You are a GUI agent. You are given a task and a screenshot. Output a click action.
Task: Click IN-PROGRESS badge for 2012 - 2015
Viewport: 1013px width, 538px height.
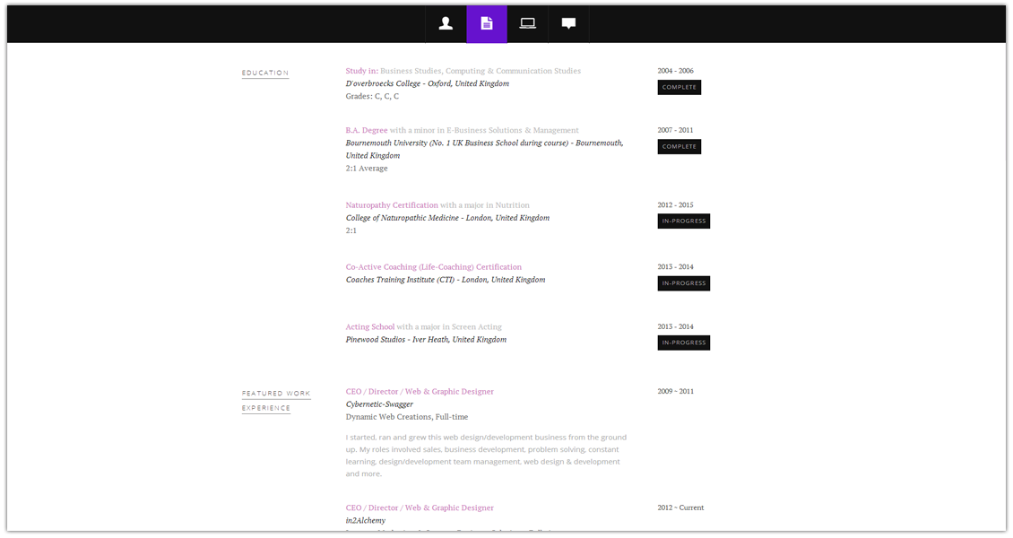tap(683, 221)
